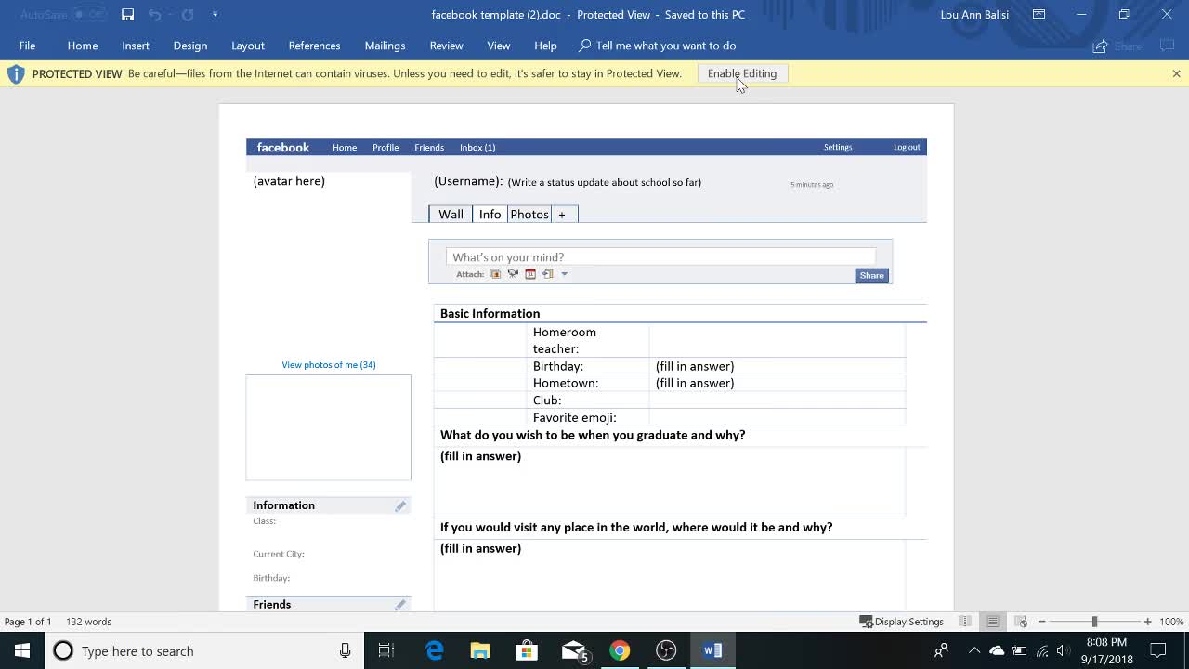Screen dimensions: 1189x669
Task: Click the Type here to search box
Action: 204,650
